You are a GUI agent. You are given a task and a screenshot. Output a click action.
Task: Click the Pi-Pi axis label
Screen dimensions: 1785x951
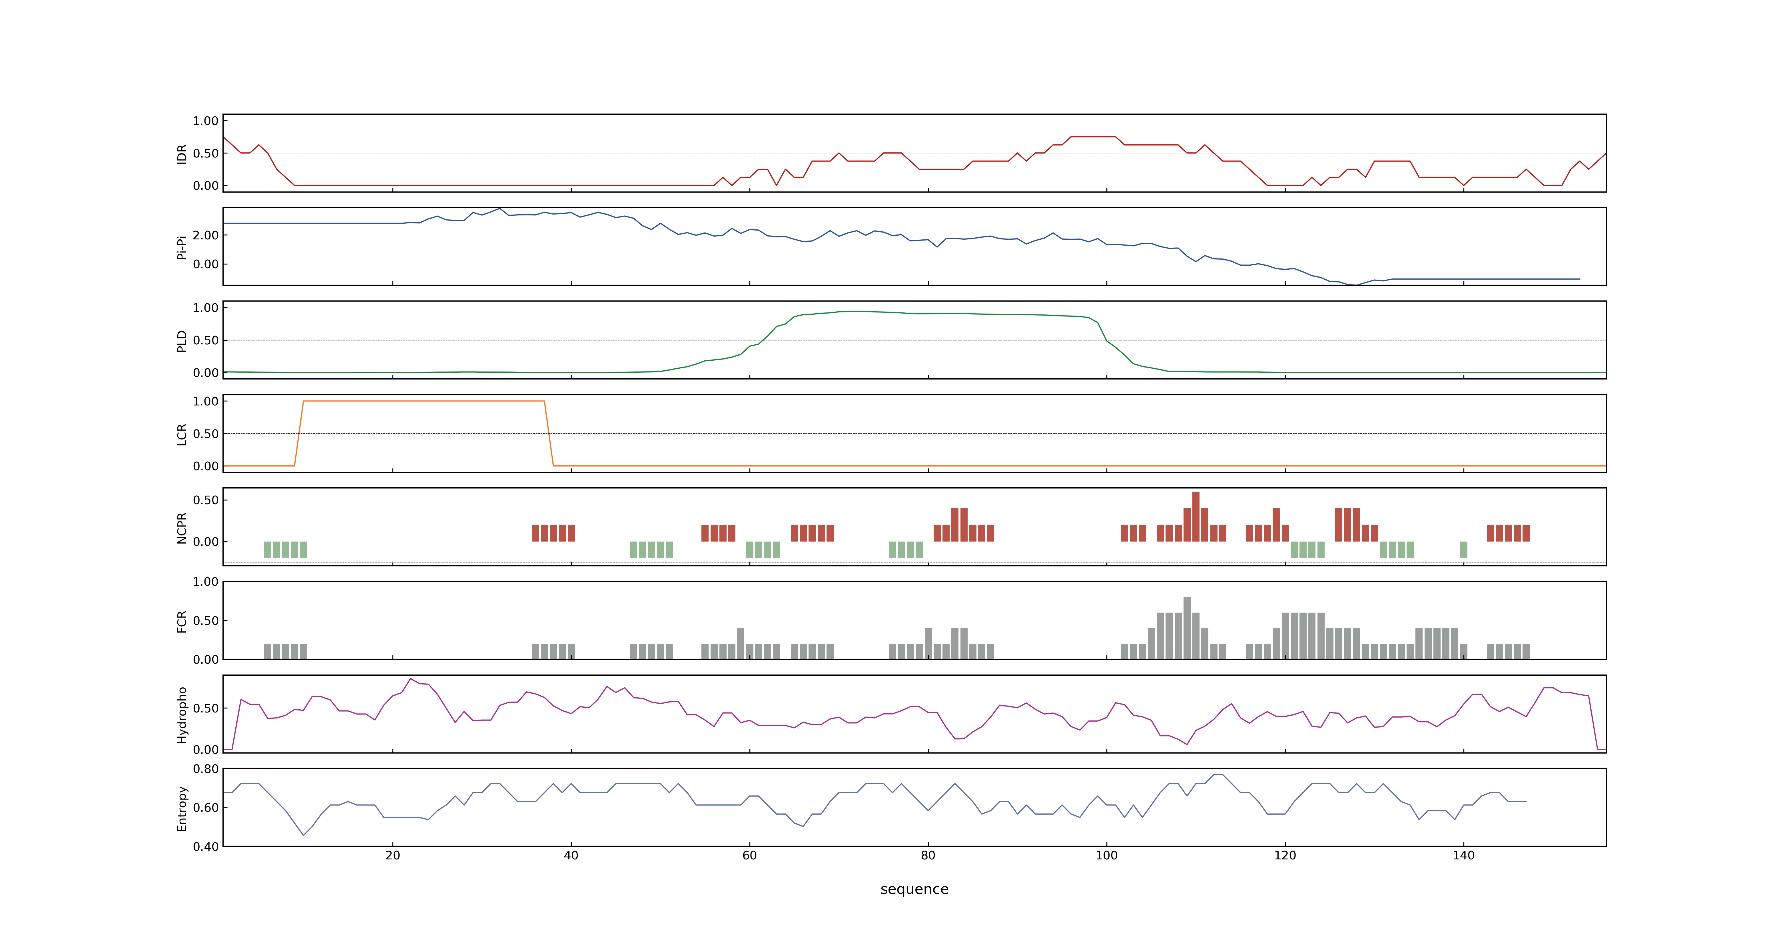coord(182,247)
